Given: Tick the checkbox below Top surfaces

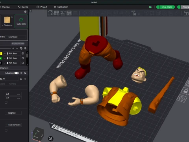Looking at the screenshot, I should [x=6, y=130].
